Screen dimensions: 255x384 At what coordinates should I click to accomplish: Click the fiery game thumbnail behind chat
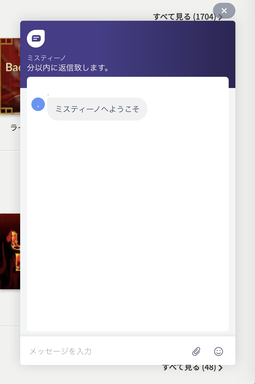click(x=10, y=251)
